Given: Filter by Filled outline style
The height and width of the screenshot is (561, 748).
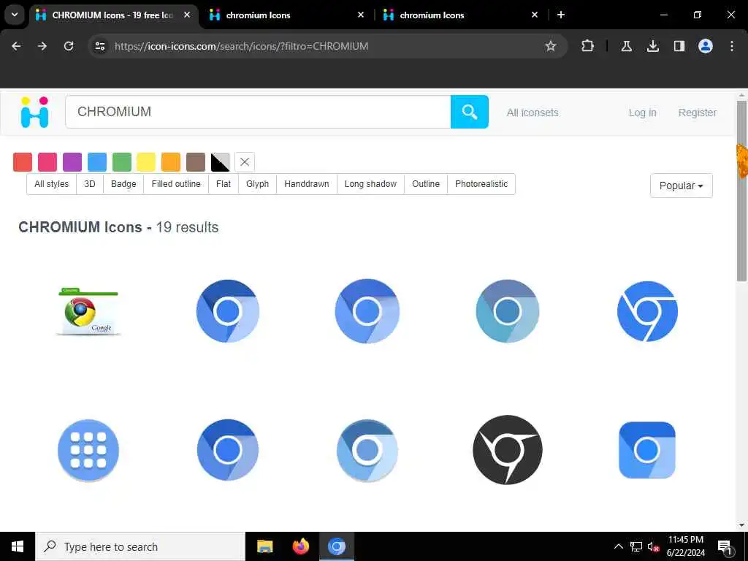Looking at the screenshot, I should 176,184.
